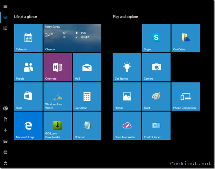Click the 'Life at a glance' group header
The height and width of the screenshot is (169, 215).
pos(26,17)
